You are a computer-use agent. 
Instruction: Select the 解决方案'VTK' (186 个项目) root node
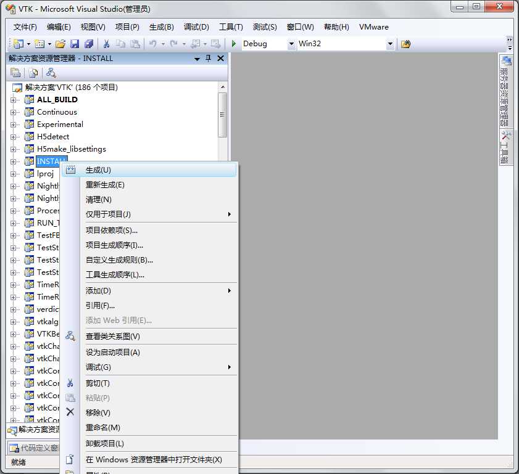tap(72, 88)
